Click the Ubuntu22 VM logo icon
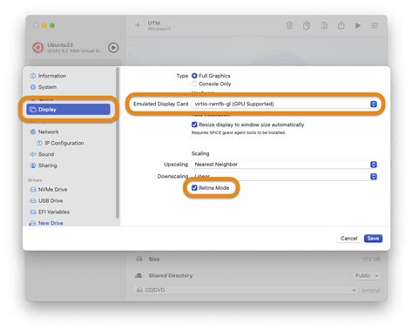This screenshot has height=331, width=413. (38, 47)
